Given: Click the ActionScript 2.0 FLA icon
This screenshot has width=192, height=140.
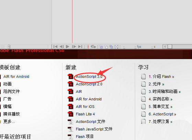Looking at the screenshot, I should tap(70, 84).
